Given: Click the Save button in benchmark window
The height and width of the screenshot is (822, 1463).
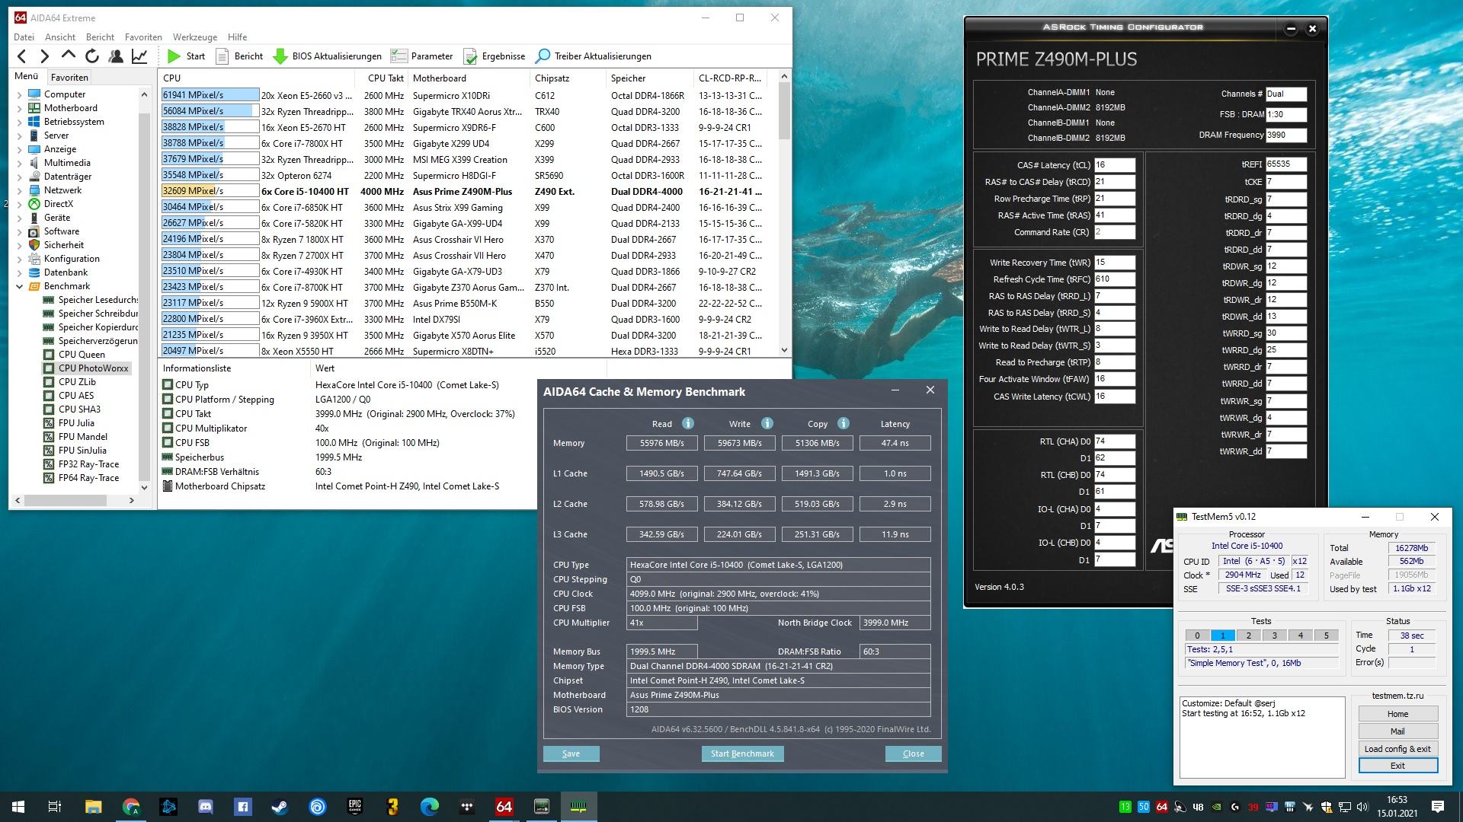Looking at the screenshot, I should 571,753.
